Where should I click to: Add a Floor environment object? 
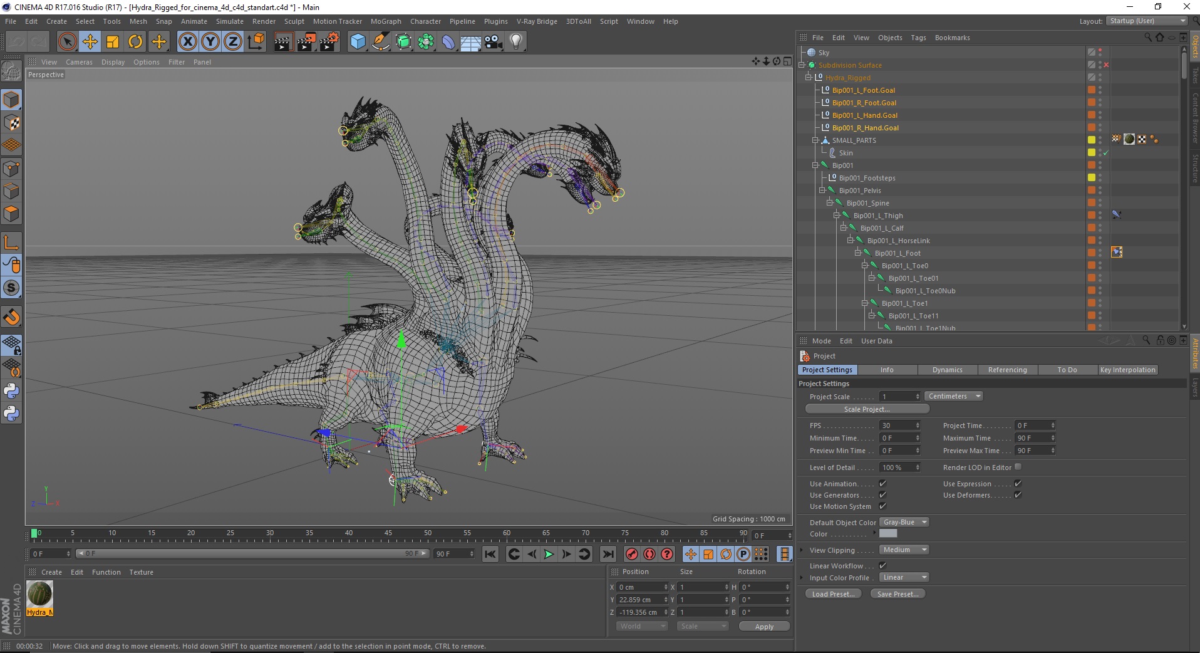click(x=470, y=42)
